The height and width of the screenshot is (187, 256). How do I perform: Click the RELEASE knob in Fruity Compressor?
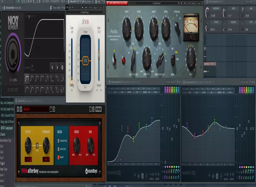[225, 26]
